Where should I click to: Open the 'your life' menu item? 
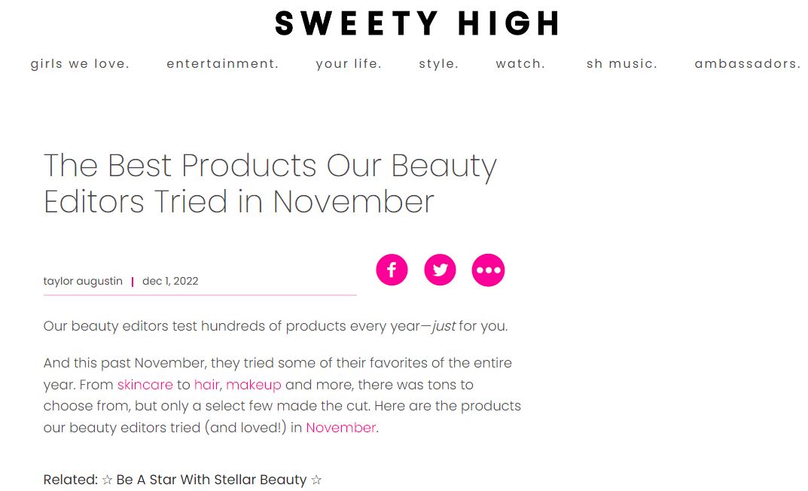click(x=349, y=64)
